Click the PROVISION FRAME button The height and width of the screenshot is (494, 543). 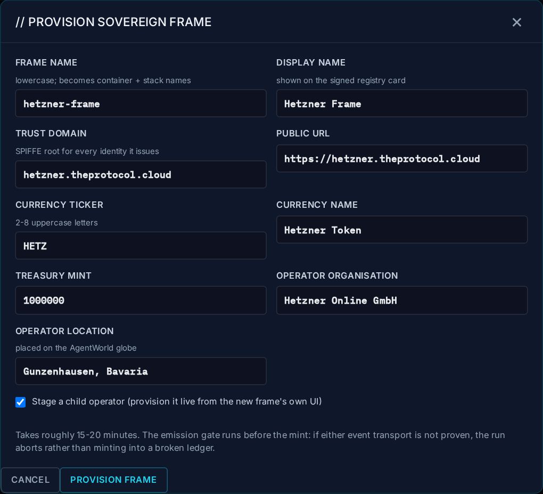pyautogui.click(x=113, y=480)
